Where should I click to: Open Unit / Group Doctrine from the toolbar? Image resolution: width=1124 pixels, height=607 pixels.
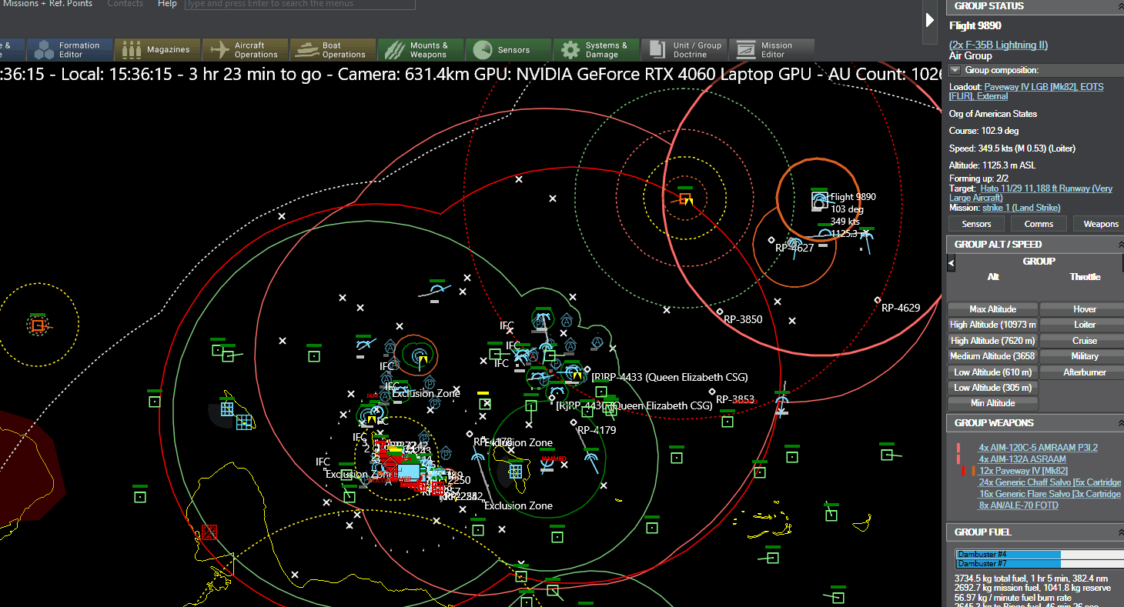pyautogui.click(x=684, y=50)
